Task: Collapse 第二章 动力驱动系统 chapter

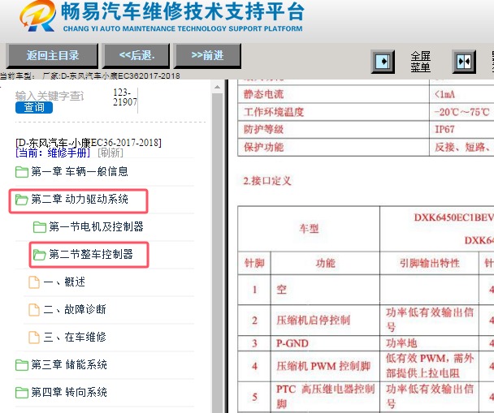Action: [x=80, y=199]
